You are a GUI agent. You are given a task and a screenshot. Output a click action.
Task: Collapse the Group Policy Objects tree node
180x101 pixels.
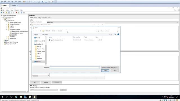7,30
